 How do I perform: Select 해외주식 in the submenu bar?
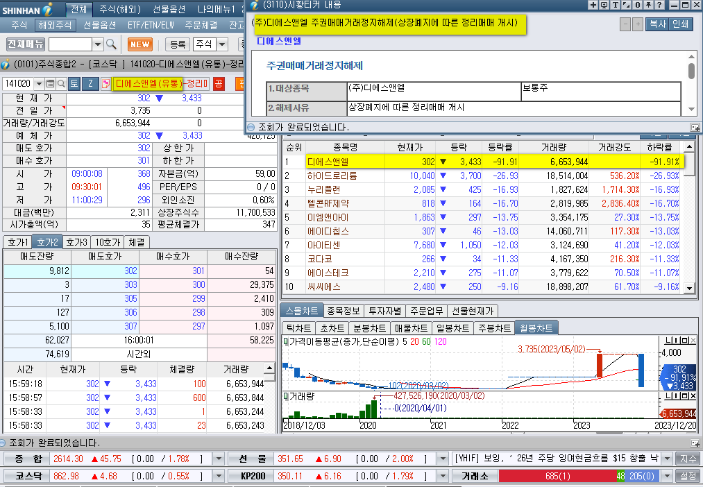tap(55, 25)
